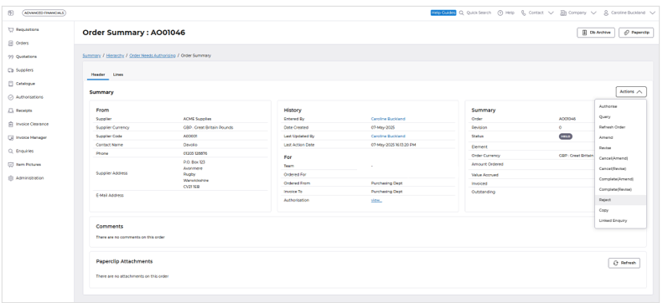Click the supplier name ACME Supplies
The height and width of the screenshot is (303, 663).
click(197, 119)
